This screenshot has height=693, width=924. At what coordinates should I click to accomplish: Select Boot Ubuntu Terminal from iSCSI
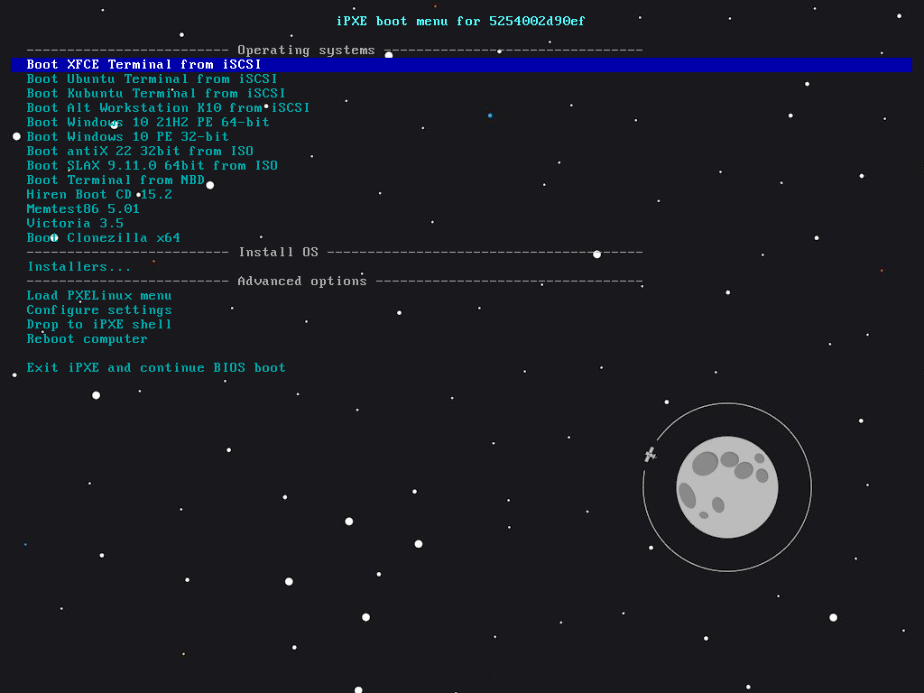pos(152,79)
